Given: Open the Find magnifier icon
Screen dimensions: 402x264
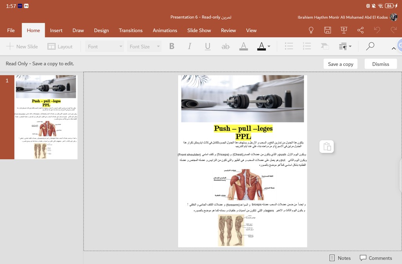Looking at the screenshot, I should click(x=370, y=46).
